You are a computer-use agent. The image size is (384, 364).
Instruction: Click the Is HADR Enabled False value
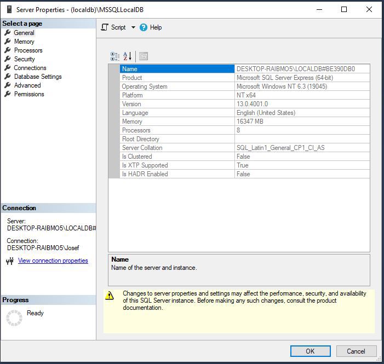243,174
